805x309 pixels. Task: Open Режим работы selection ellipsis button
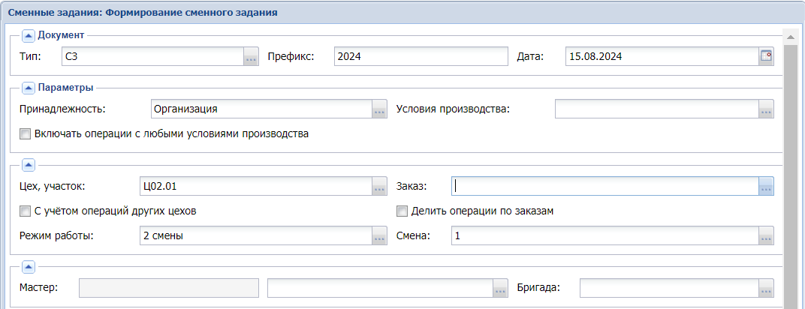(379, 236)
